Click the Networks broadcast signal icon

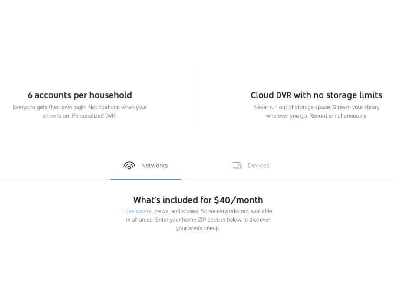point(129,165)
